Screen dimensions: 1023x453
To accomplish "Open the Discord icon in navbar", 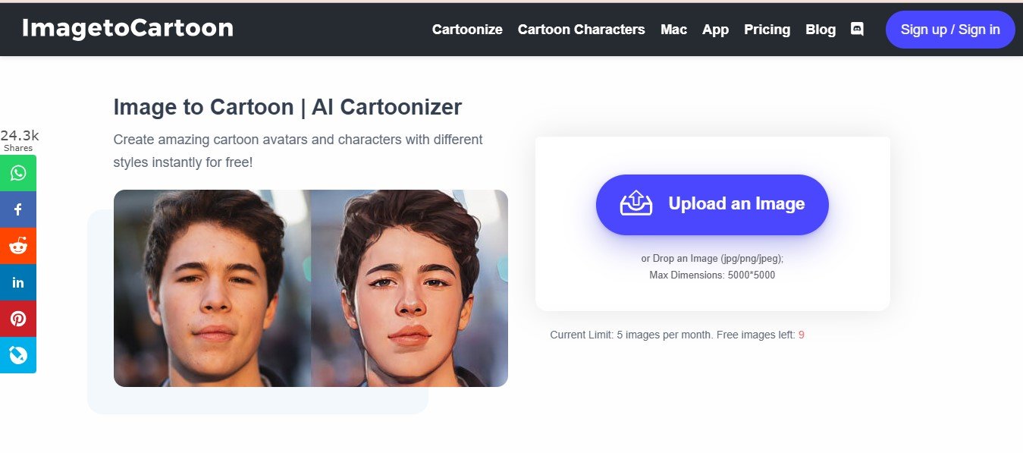I will tap(857, 30).
